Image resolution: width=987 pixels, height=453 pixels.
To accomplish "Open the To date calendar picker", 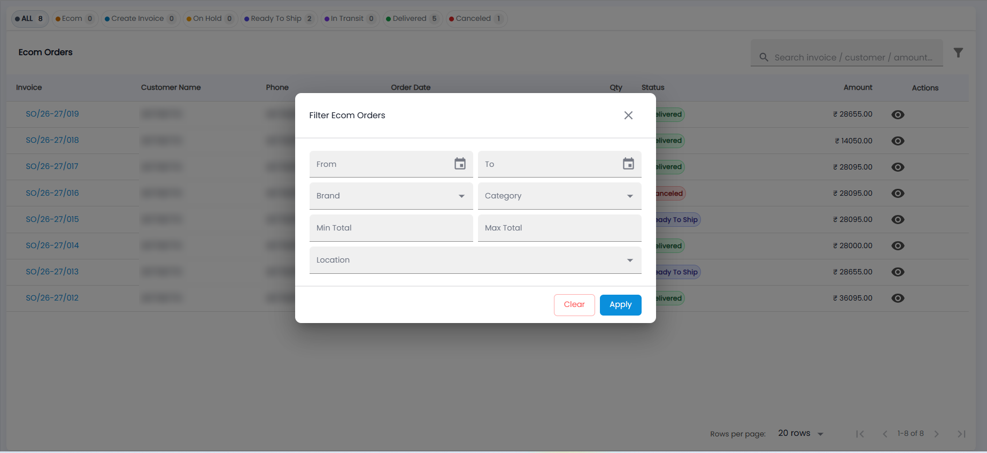I will (628, 164).
